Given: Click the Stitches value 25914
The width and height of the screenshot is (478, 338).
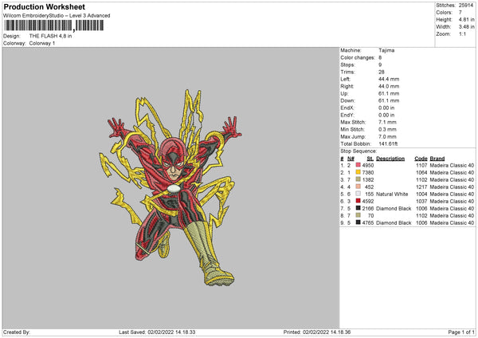Looking at the screenshot, I should [466, 6].
